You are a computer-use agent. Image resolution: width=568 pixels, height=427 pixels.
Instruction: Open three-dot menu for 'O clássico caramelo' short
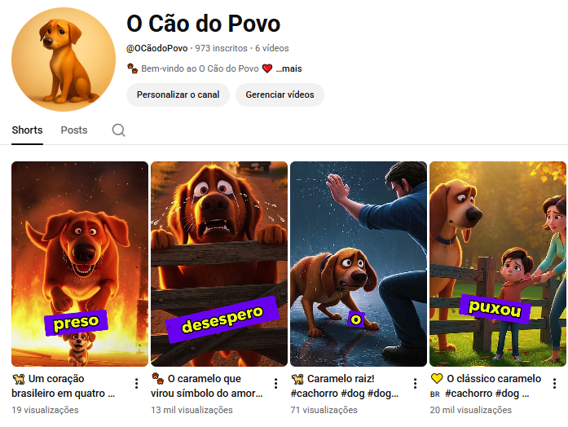tap(555, 384)
